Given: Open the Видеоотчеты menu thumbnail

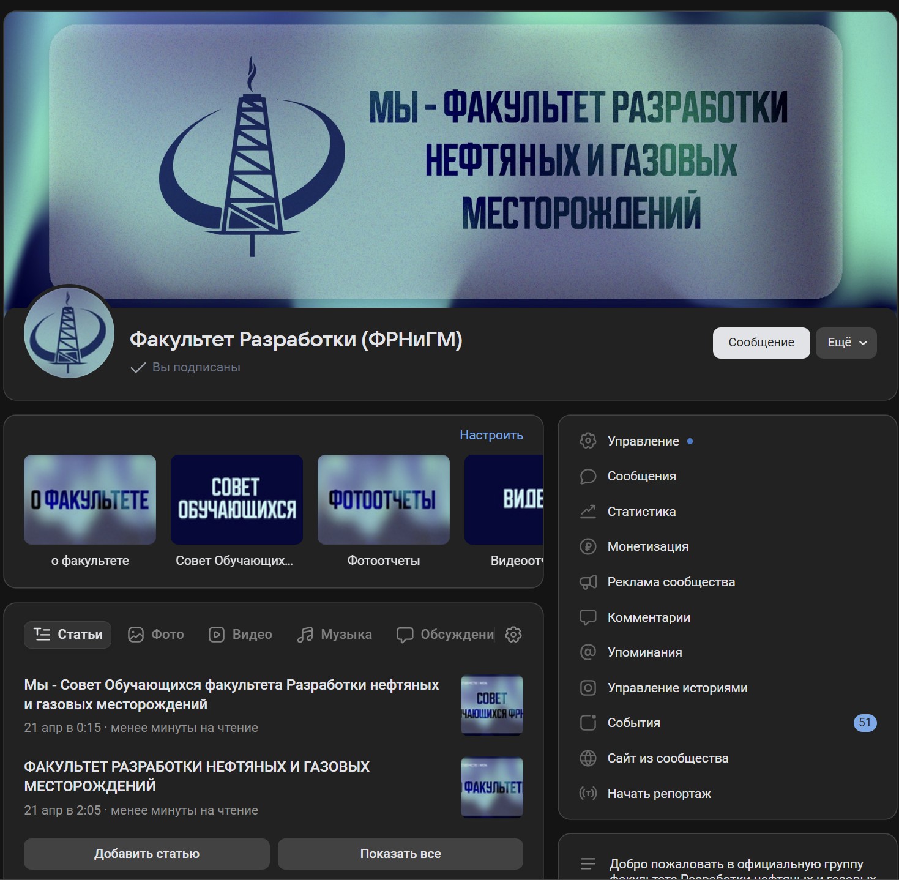Looking at the screenshot, I should coord(504,499).
